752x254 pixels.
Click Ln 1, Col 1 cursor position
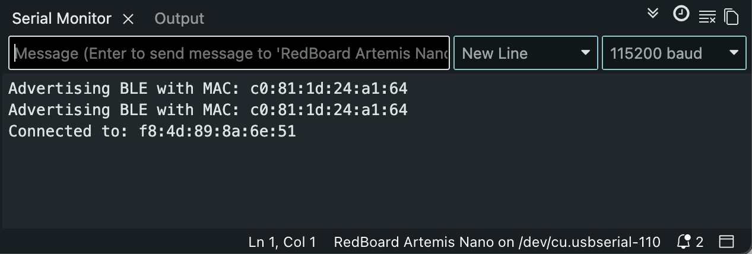(282, 242)
